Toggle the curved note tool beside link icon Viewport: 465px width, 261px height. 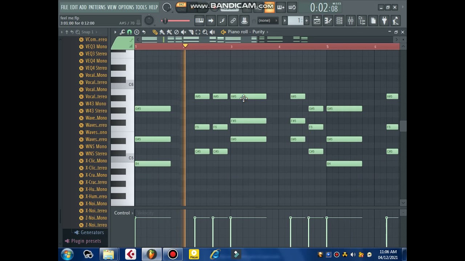point(222,21)
